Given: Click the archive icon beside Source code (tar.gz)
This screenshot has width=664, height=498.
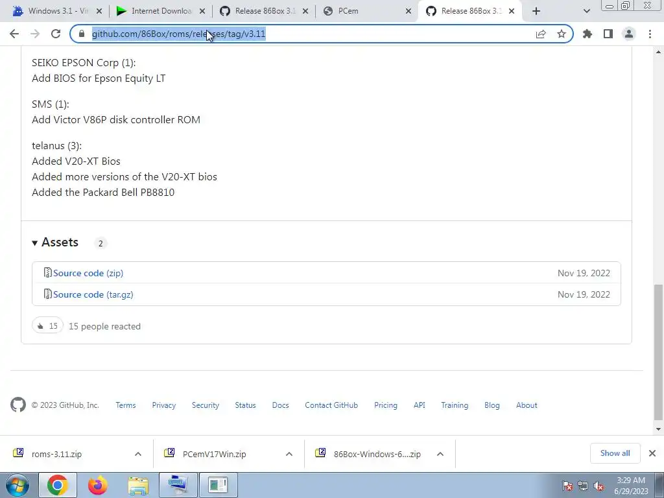Looking at the screenshot, I should click(x=48, y=294).
